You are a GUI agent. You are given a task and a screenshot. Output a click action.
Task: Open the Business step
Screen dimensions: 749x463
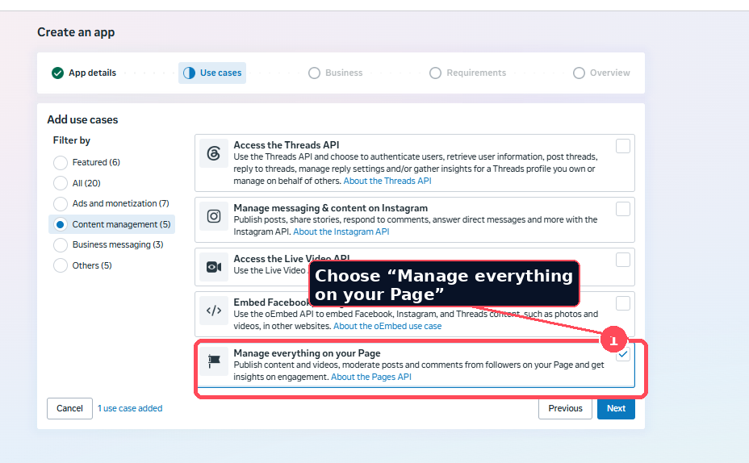335,73
